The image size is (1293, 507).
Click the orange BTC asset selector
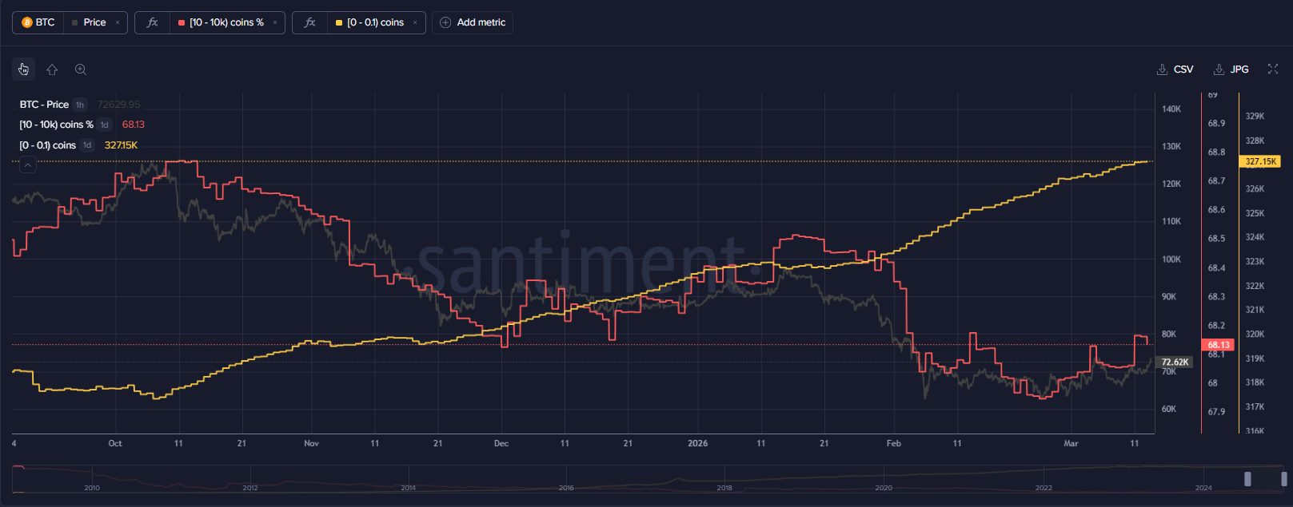[38, 22]
